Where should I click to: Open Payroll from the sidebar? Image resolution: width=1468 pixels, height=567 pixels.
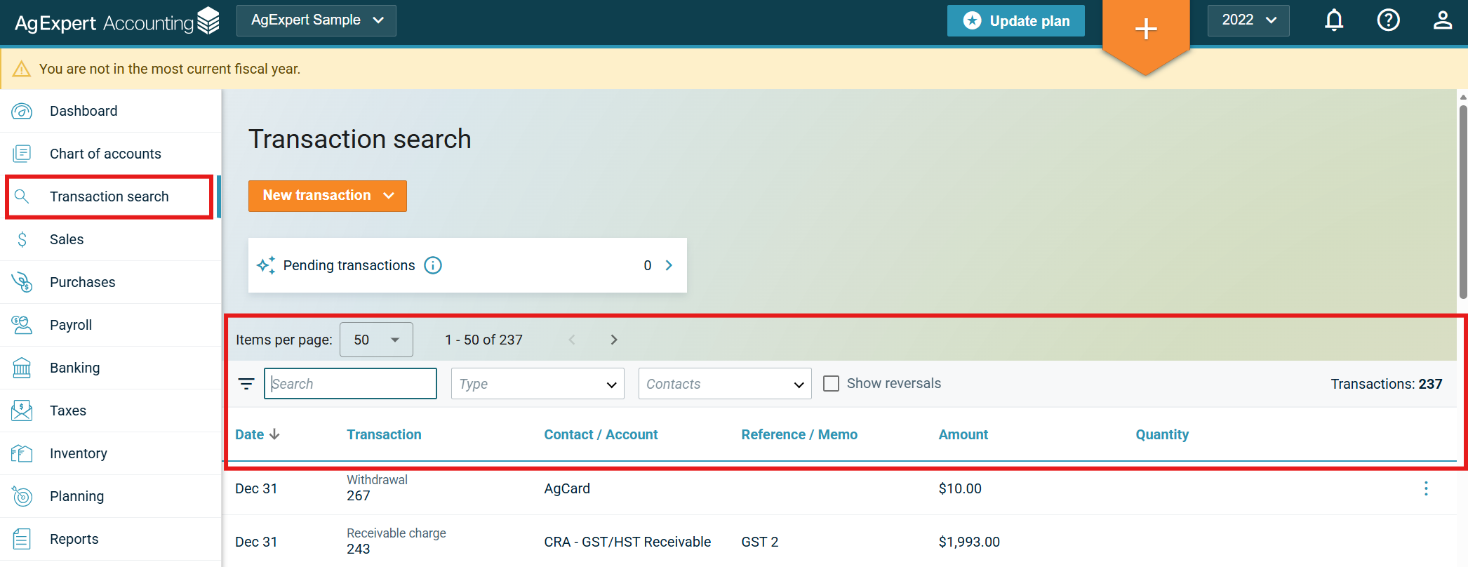click(111, 325)
